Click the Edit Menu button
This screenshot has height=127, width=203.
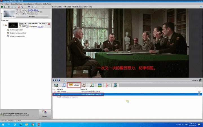coord(32,17)
